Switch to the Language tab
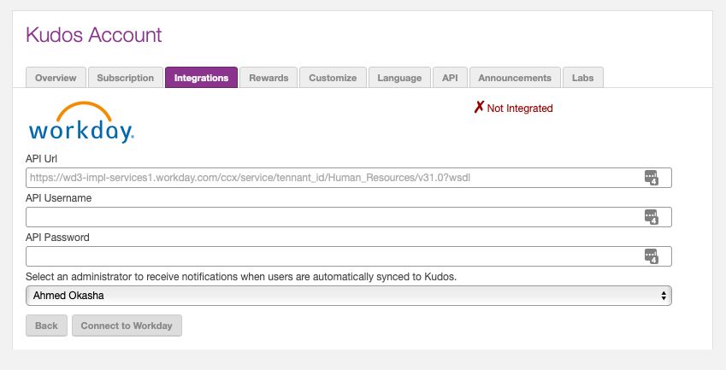The width and height of the screenshot is (726, 370). tap(399, 78)
